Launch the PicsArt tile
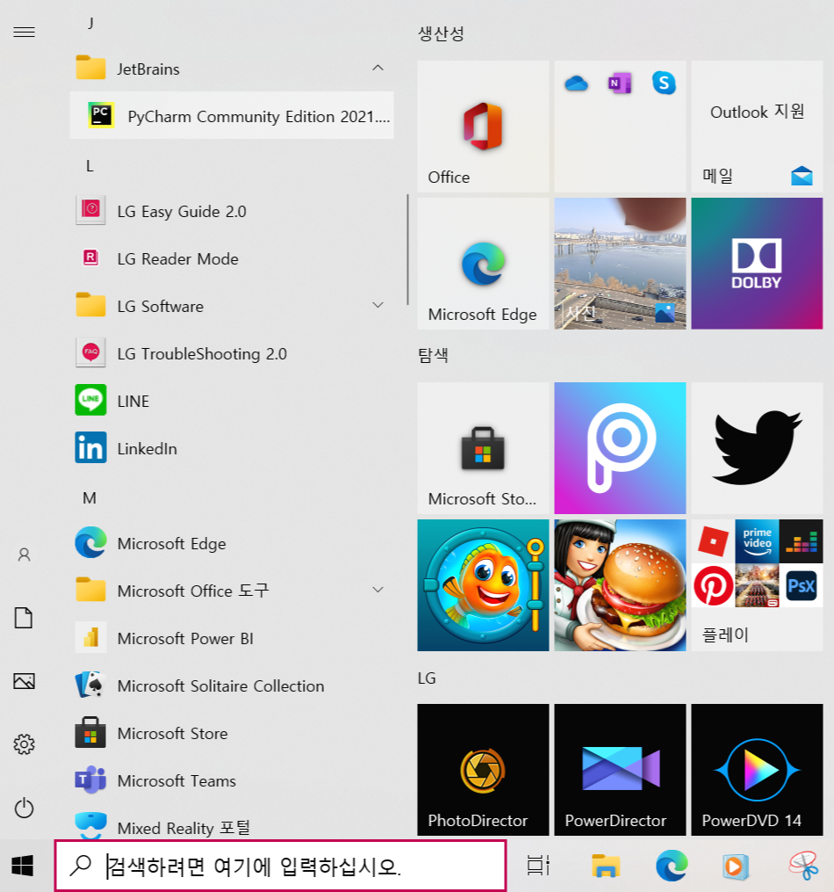834x892 pixels. coord(620,447)
